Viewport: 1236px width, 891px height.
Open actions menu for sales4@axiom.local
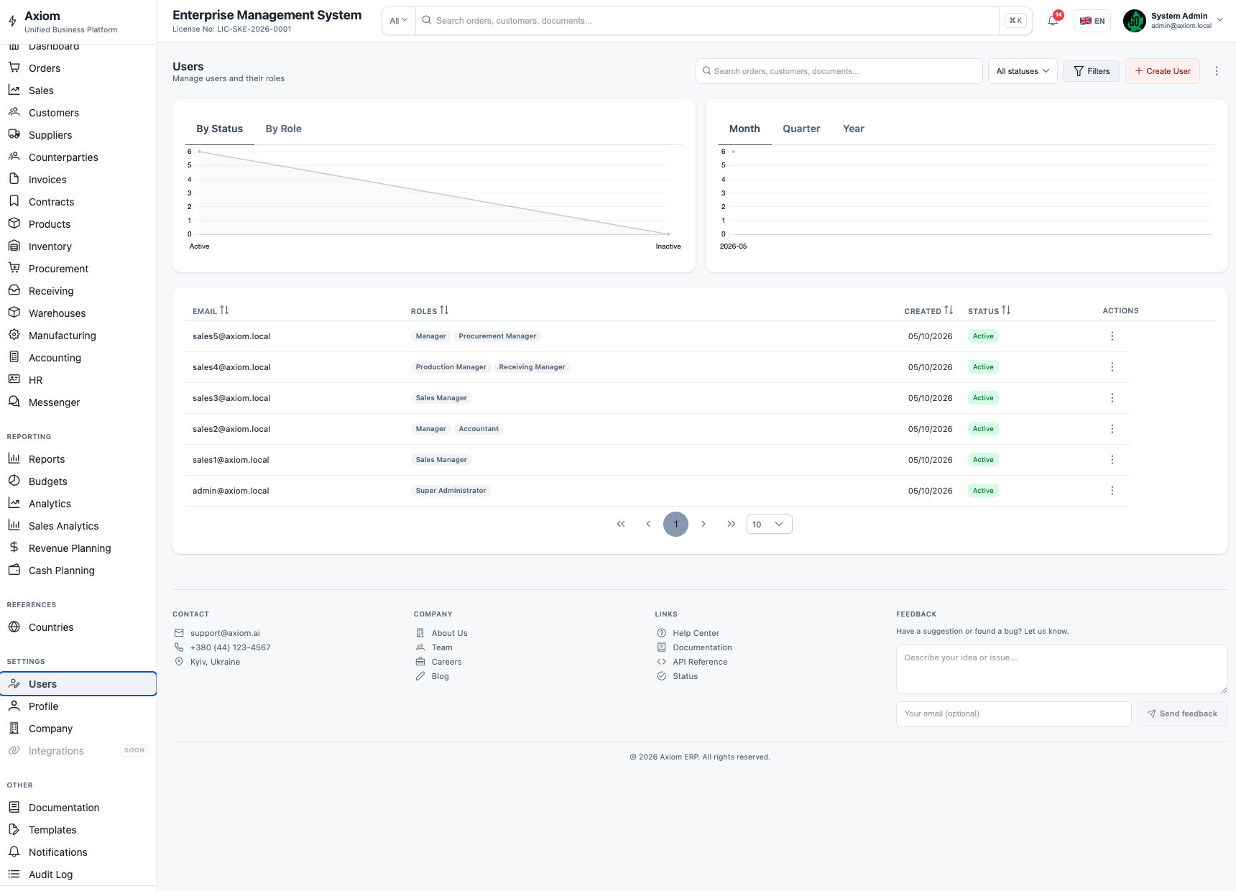tap(1112, 367)
